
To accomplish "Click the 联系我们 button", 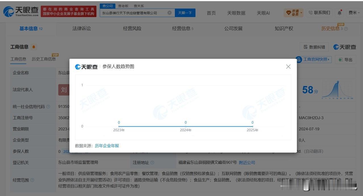I will 320,13.
